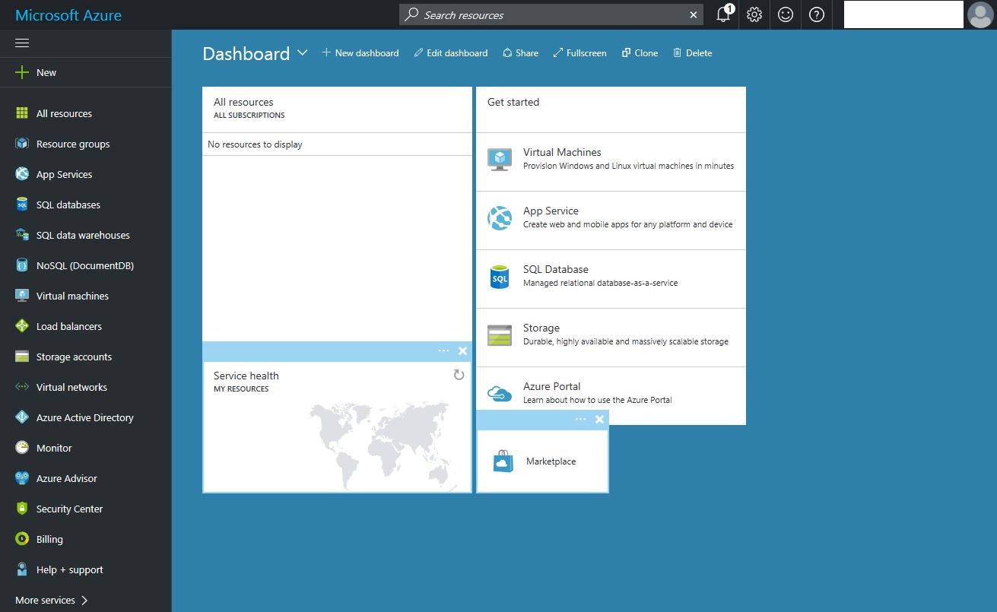
Task: Open the Azure portal settings gear
Action: (x=754, y=14)
